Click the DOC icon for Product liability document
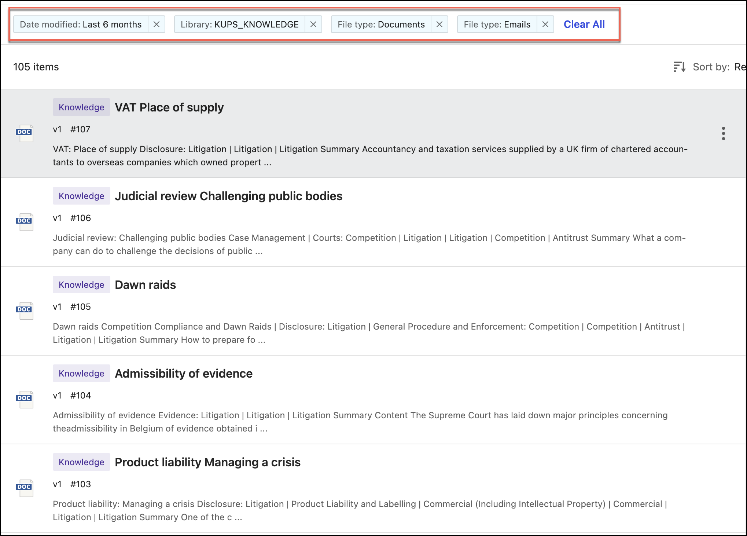 25,488
